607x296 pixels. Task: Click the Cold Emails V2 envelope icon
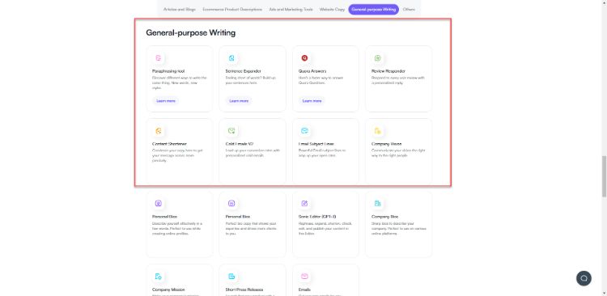tap(231, 131)
